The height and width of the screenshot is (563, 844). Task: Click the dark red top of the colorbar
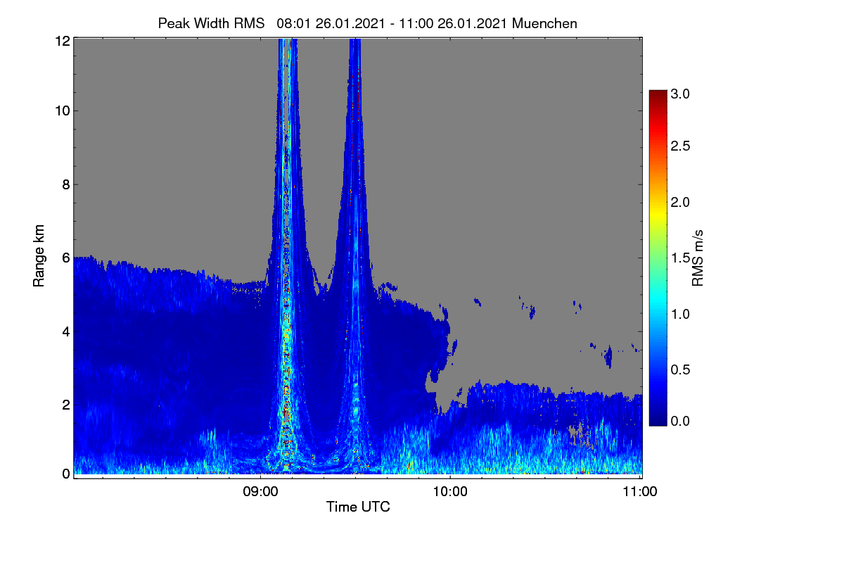point(658,96)
